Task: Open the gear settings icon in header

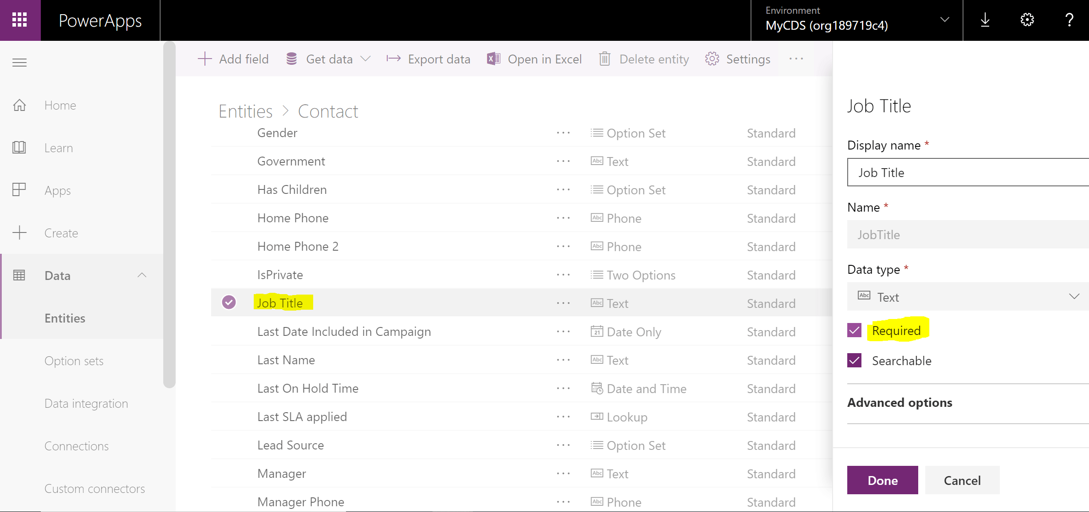Action: coord(1027,20)
